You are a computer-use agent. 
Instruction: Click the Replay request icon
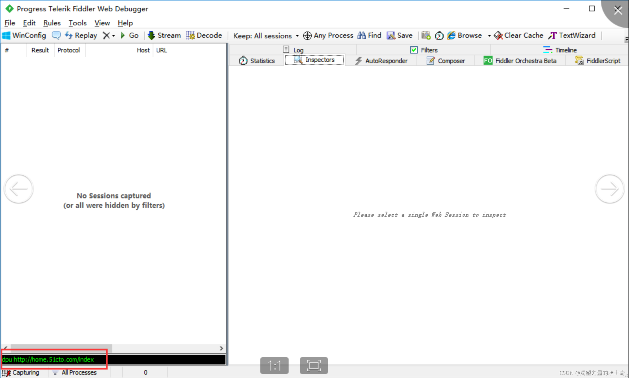[70, 35]
